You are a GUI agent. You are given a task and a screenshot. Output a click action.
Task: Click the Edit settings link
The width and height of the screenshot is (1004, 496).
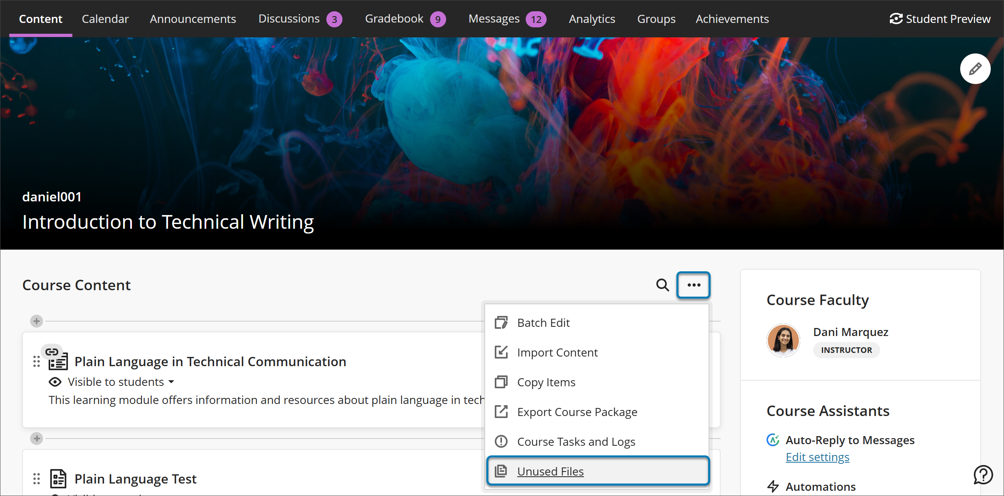point(817,457)
